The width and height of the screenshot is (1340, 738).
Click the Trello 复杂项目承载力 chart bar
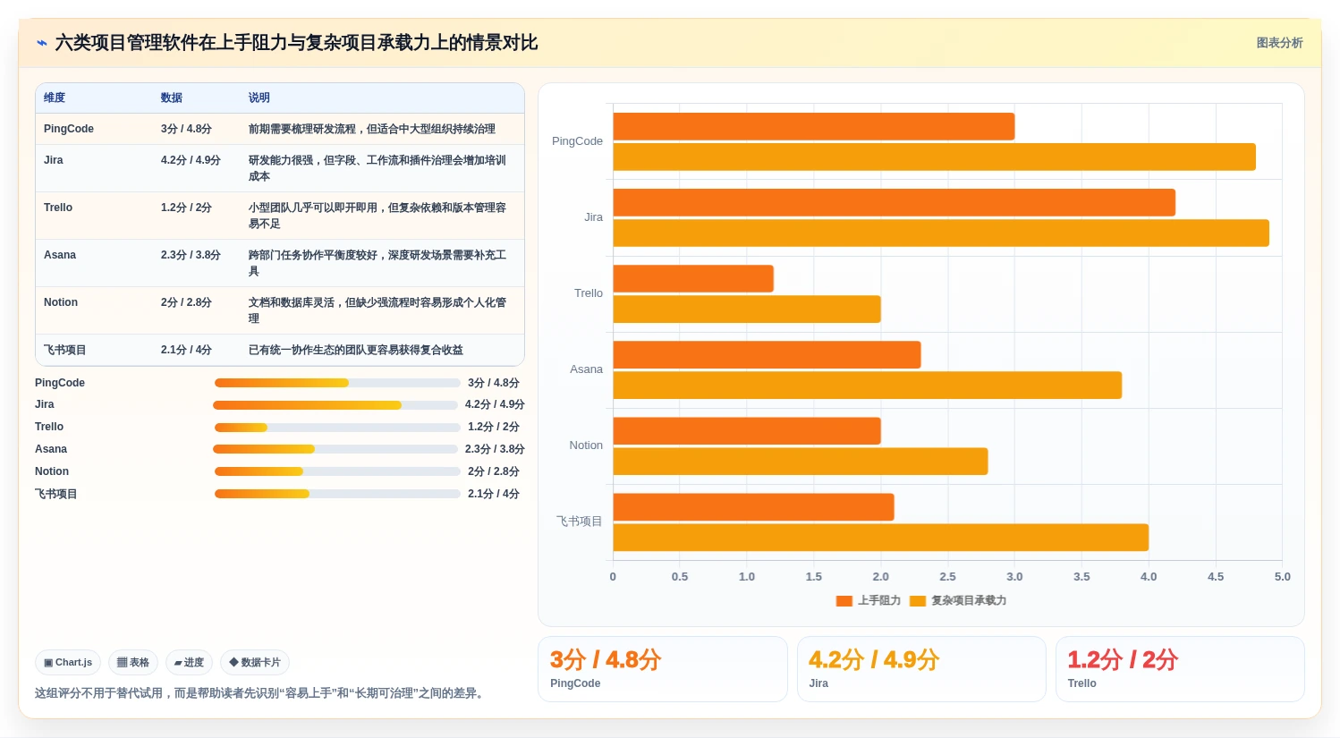point(747,310)
